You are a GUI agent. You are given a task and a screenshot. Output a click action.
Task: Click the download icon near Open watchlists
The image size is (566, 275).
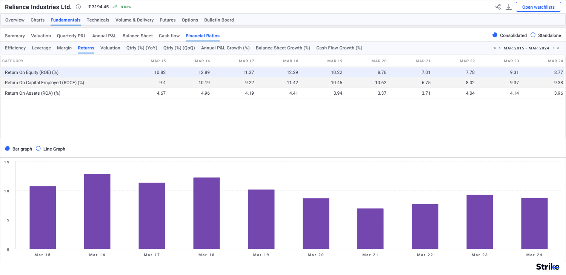coord(509,7)
